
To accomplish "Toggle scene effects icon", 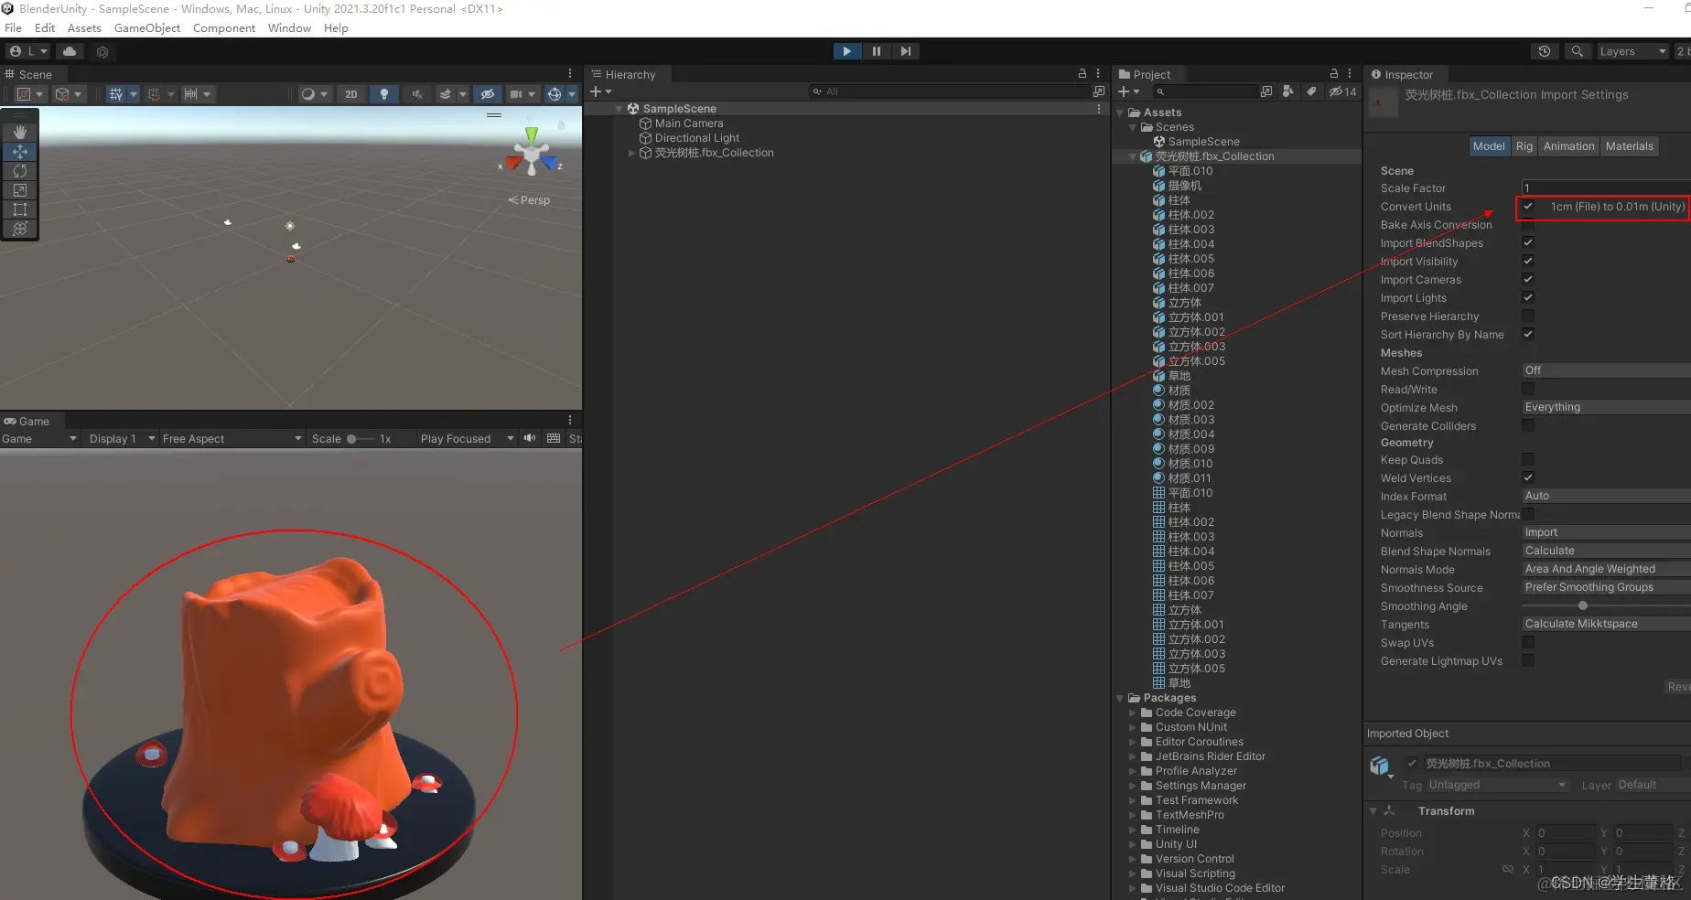I will [446, 94].
